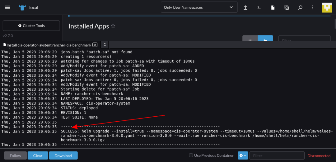Download the install logs
Viewport: 336px width, 162px height.
63,155
